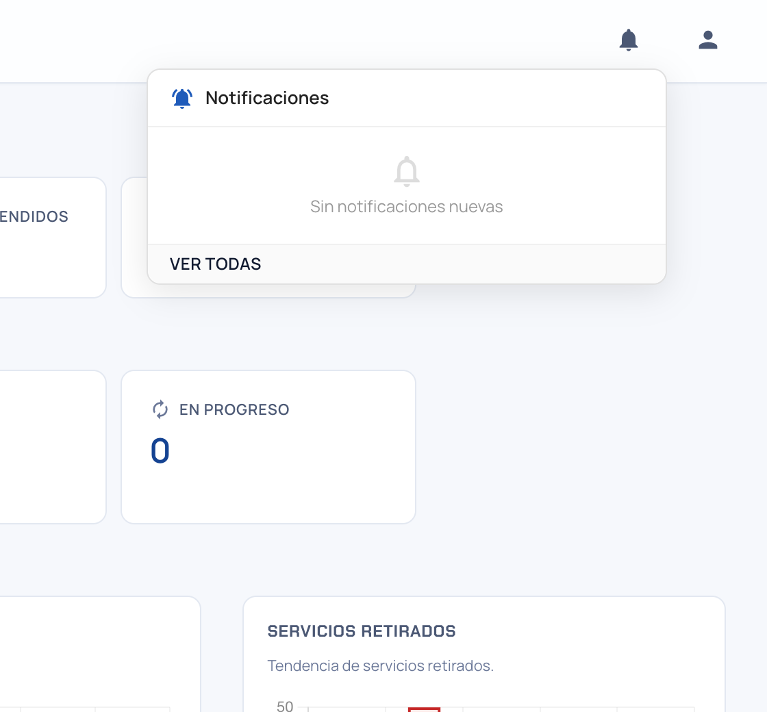Select the EN PROGRESO card label
The width and height of the screenshot is (767, 712).
click(234, 410)
